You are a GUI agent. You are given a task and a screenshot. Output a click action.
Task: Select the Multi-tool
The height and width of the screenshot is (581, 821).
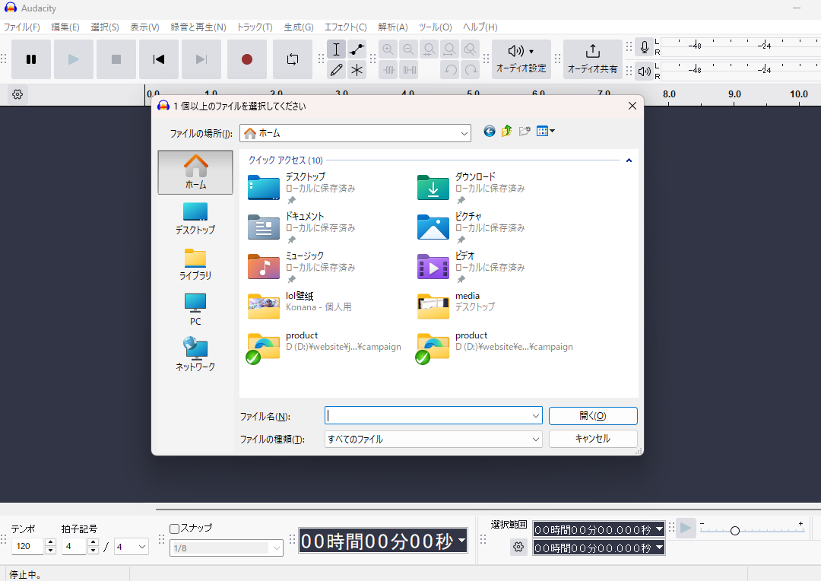(357, 70)
